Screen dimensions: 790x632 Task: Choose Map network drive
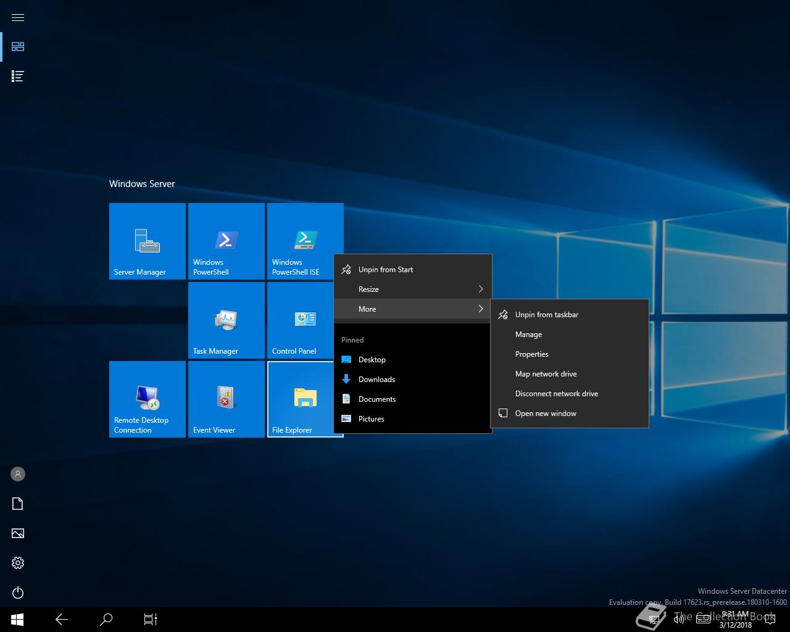pos(570,374)
